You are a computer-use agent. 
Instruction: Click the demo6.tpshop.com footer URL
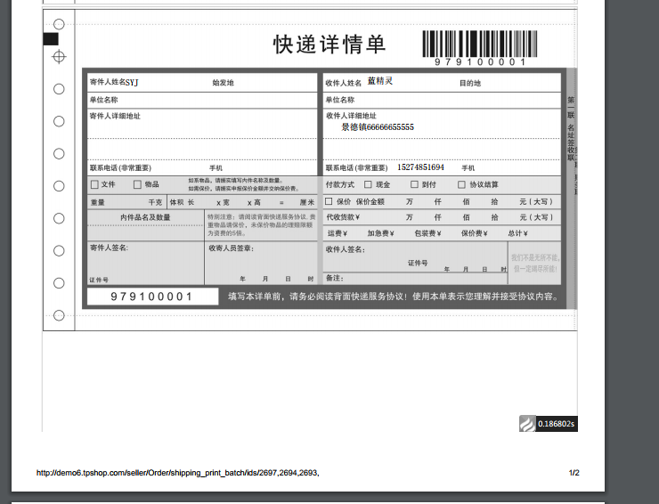click(x=177, y=473)
